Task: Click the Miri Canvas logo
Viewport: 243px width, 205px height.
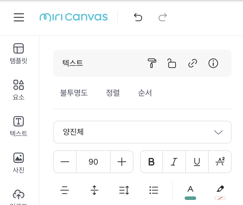Action: click(x=73, y=17)
